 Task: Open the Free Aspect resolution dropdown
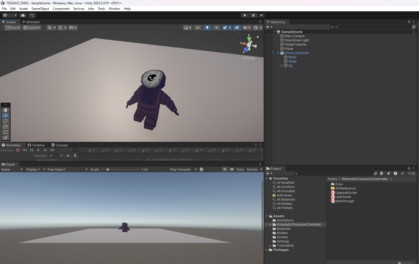pyautogui.click(x=67, y=170)
